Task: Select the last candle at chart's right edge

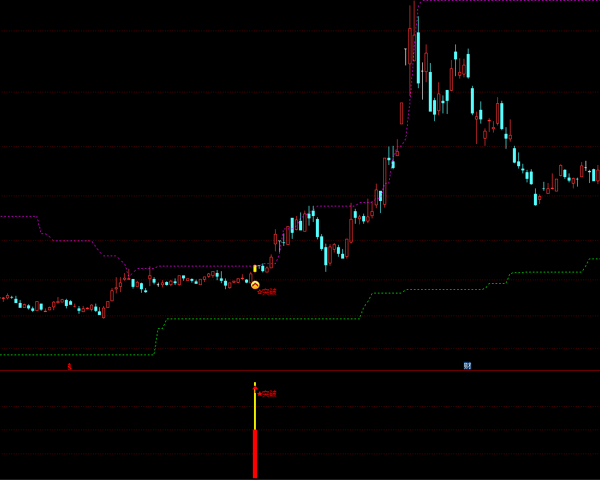Action: point(598,175)
